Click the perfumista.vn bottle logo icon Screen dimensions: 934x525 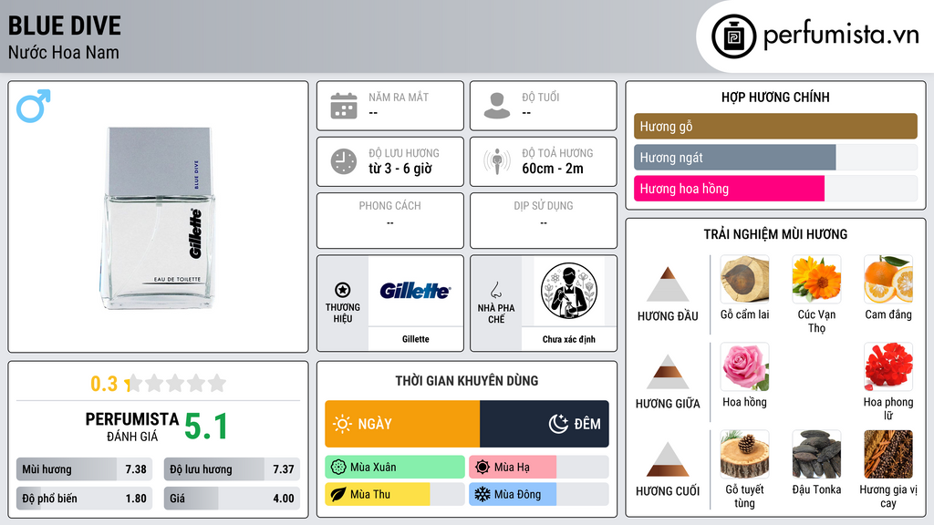click(x=733, y=36)
